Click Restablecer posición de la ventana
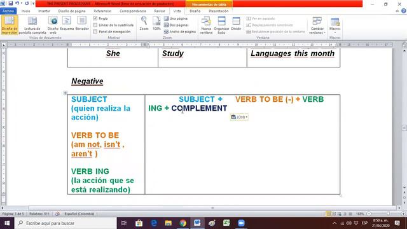This screenshot has height=229, width=407. tap(275, 31)
